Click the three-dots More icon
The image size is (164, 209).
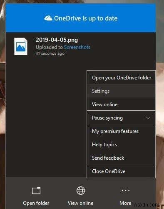[125, 190]
